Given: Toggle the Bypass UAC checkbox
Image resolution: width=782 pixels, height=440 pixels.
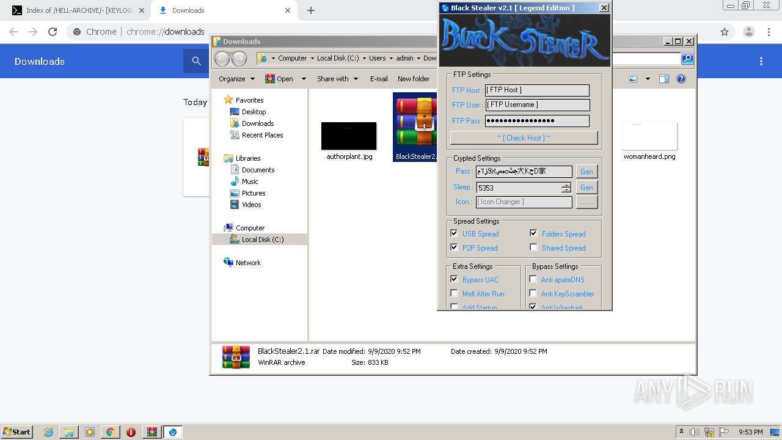Looking at the screenshot, I should pos(454,279).
